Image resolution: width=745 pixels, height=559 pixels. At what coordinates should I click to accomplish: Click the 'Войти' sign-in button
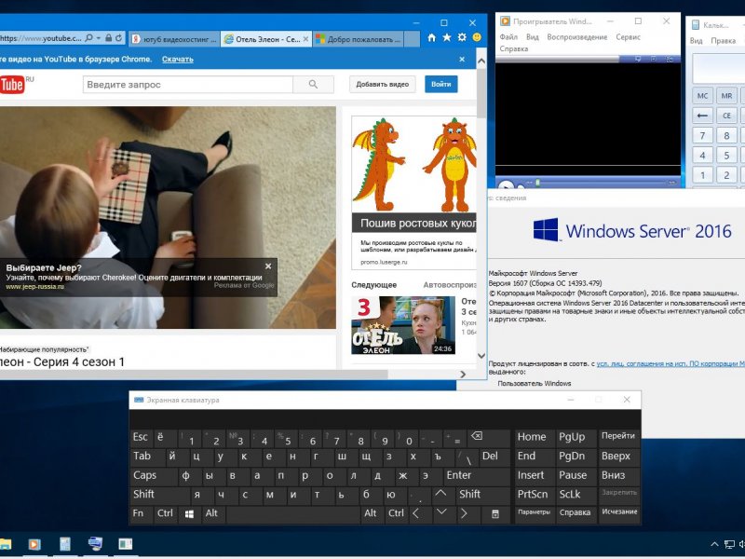[440, 84]
